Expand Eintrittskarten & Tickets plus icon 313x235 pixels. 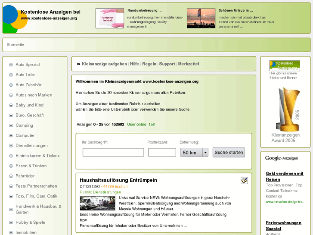pos(11,156)
